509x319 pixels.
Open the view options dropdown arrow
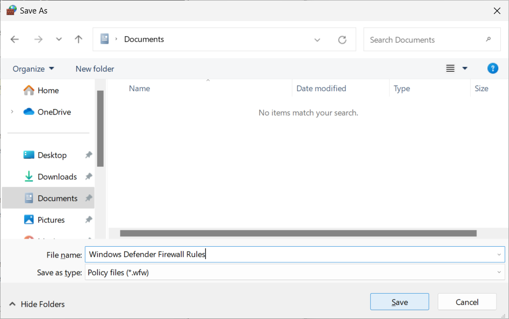(465, 69)
